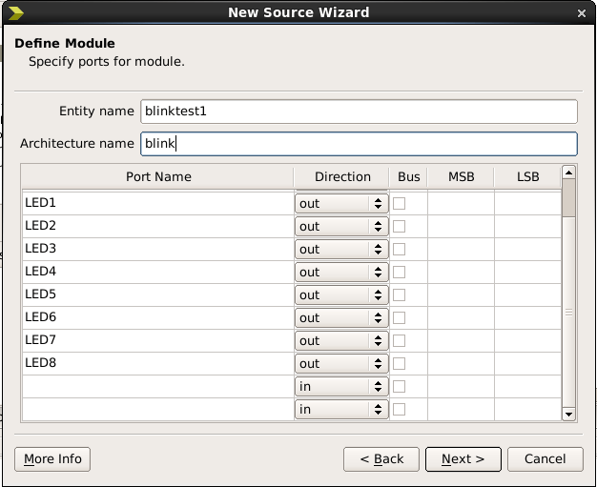
Task: Open direction dropdown for LED4
Action: point(341,272)
